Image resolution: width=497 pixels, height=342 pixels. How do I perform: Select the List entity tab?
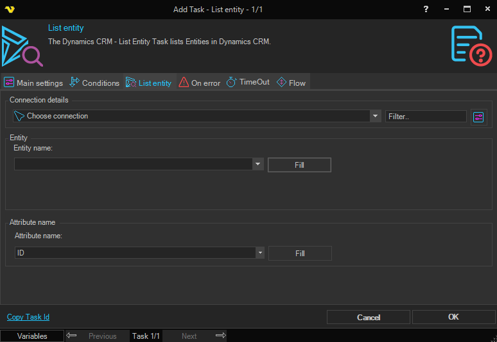point(149,83)
